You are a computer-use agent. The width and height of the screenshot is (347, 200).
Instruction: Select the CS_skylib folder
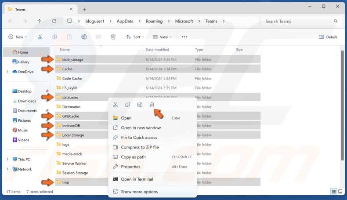[158, 88]
